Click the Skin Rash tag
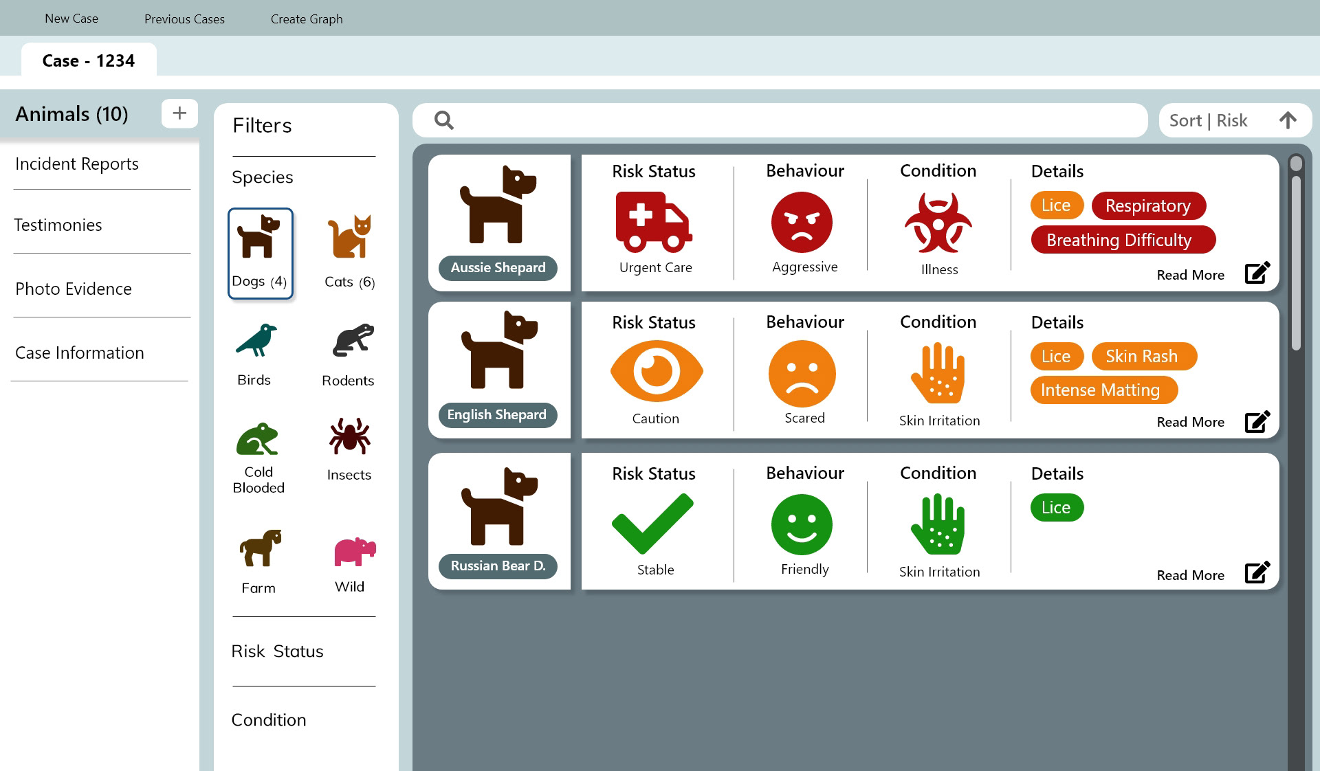 tap(1144, 356)
